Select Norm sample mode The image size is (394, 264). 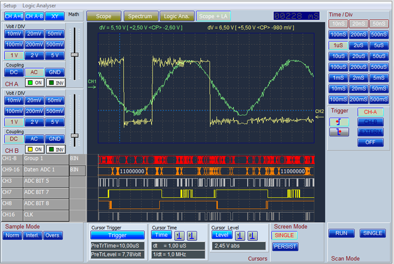coord(12,235)
